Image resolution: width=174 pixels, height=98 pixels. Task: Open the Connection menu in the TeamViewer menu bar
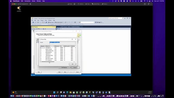[27, 1]
